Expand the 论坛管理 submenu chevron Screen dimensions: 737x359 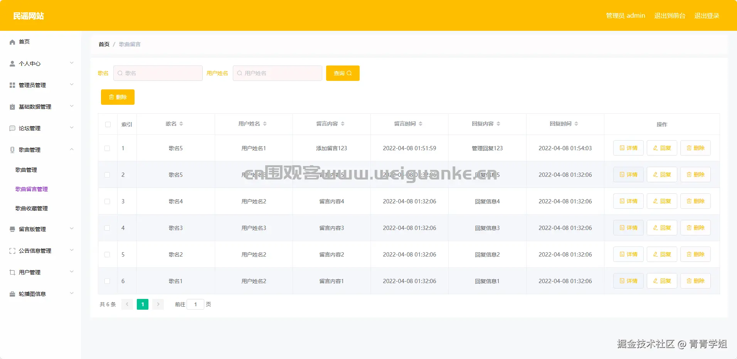(72, 127)
